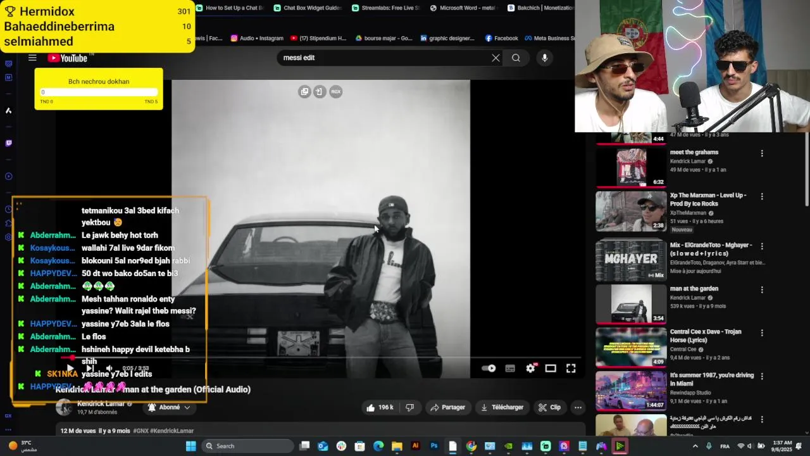Open Microsoft Edge from the taskbar
The image size is (810, 456).
[378, 446]
